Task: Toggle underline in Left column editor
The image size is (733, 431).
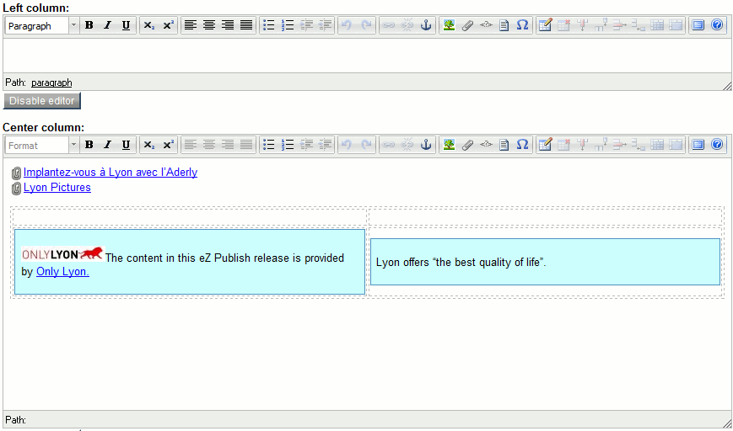Action: pos(126,25)
